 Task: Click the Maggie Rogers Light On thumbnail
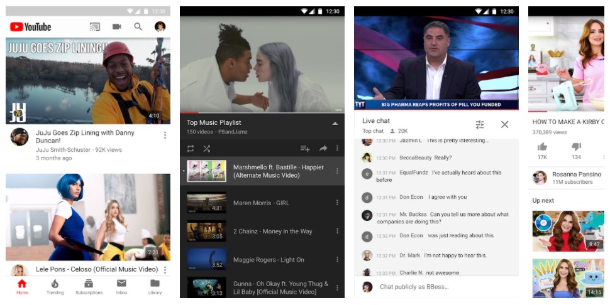pos(206,260)
